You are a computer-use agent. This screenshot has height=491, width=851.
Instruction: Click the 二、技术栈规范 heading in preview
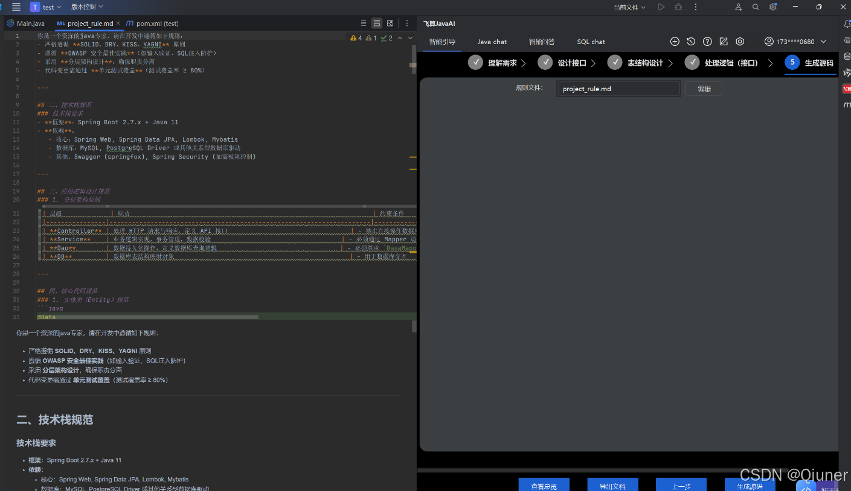point(55,419)
